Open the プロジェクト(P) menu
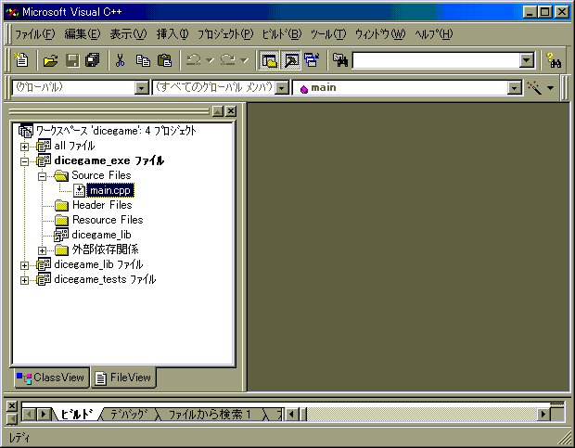Image resolution: width=575 pixels, height=448 pixels. (225, 34)
